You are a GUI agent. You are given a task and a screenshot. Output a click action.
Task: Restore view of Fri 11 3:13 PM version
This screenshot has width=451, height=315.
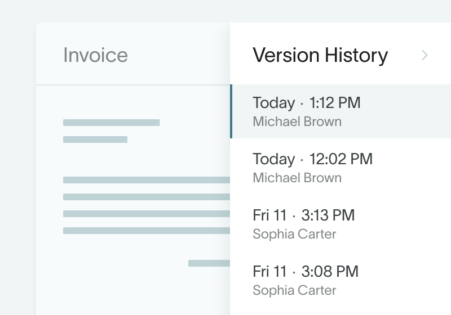[x=303, y=215]
